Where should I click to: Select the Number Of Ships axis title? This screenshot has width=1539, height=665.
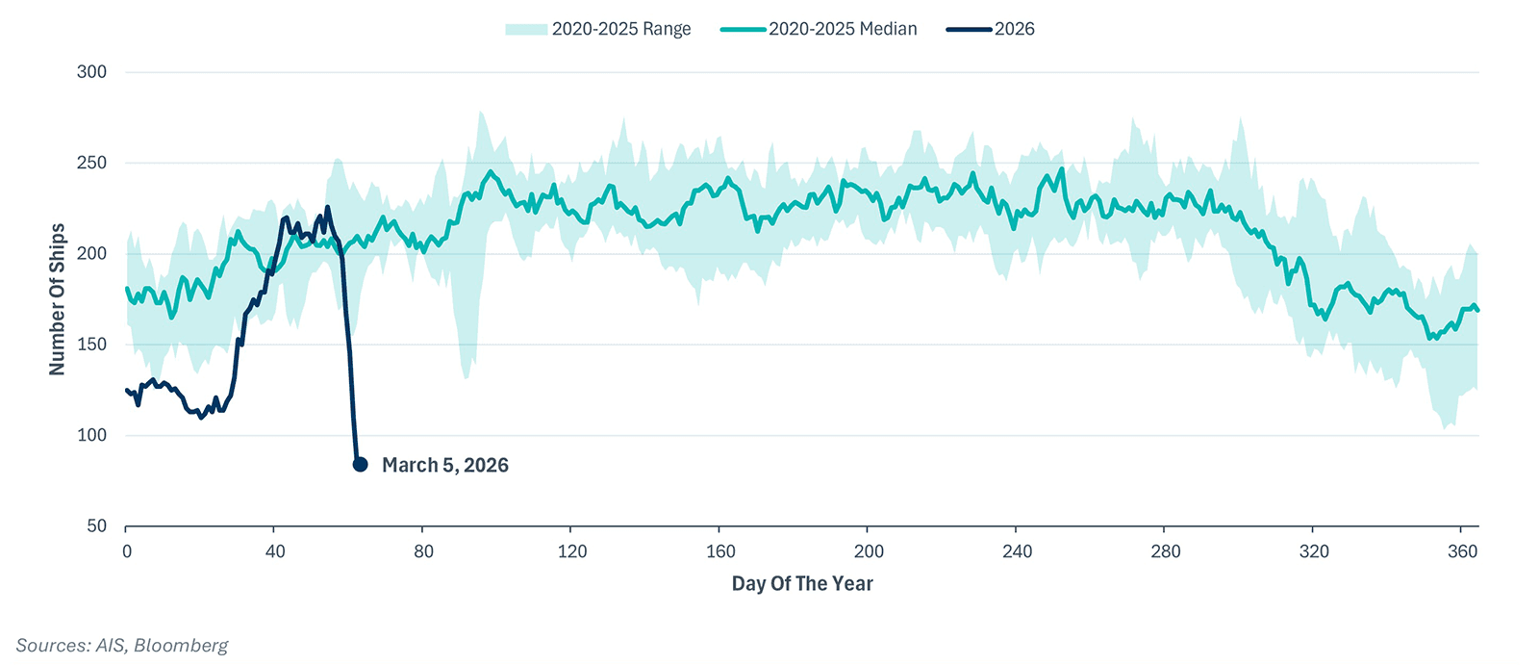click(58, 299)
